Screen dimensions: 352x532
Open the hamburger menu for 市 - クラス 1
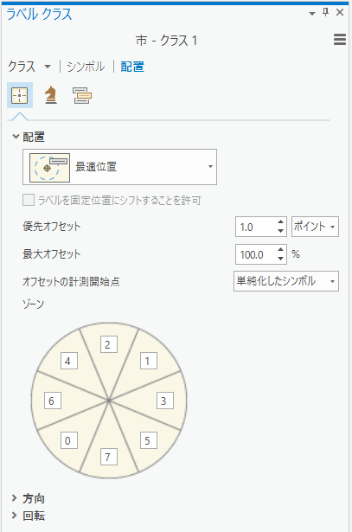point(340,40)
